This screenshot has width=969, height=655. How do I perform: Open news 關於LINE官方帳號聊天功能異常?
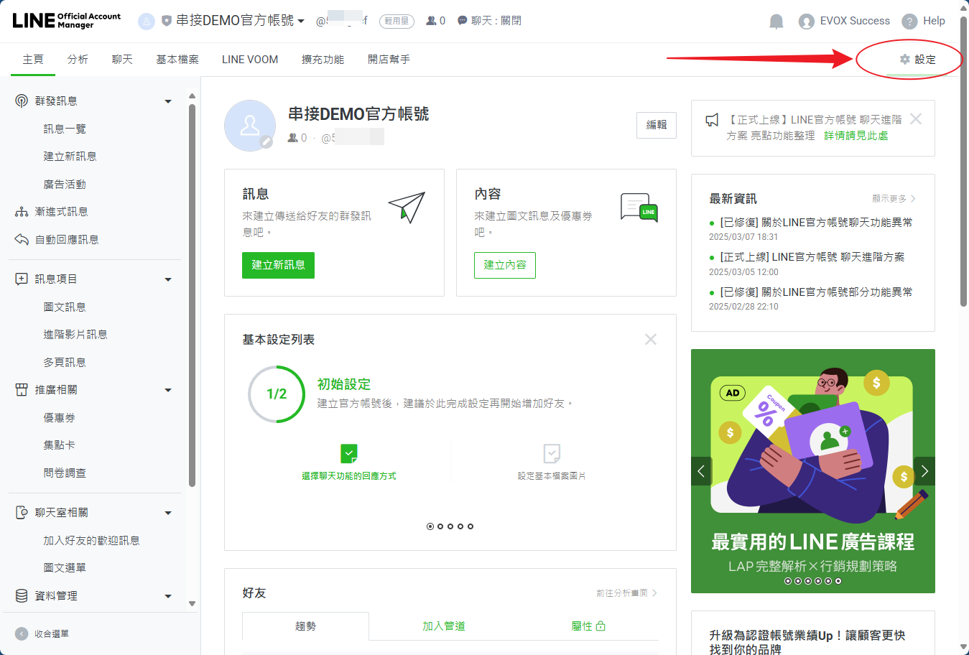[x=817, y=223]
